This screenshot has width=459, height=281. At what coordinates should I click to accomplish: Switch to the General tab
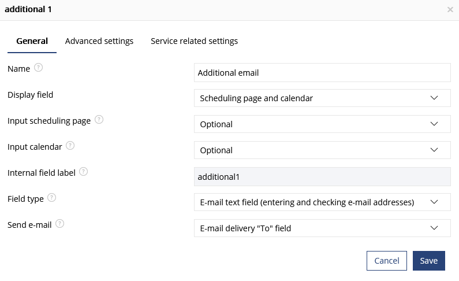click(32, 41)
